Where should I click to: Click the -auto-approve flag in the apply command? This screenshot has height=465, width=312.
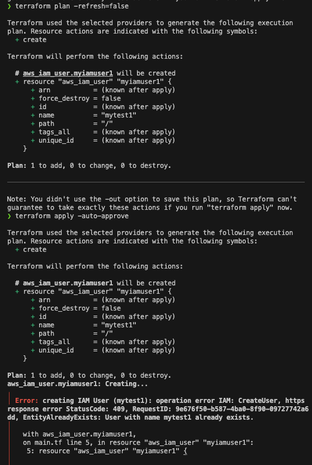(x=102, y=216)
